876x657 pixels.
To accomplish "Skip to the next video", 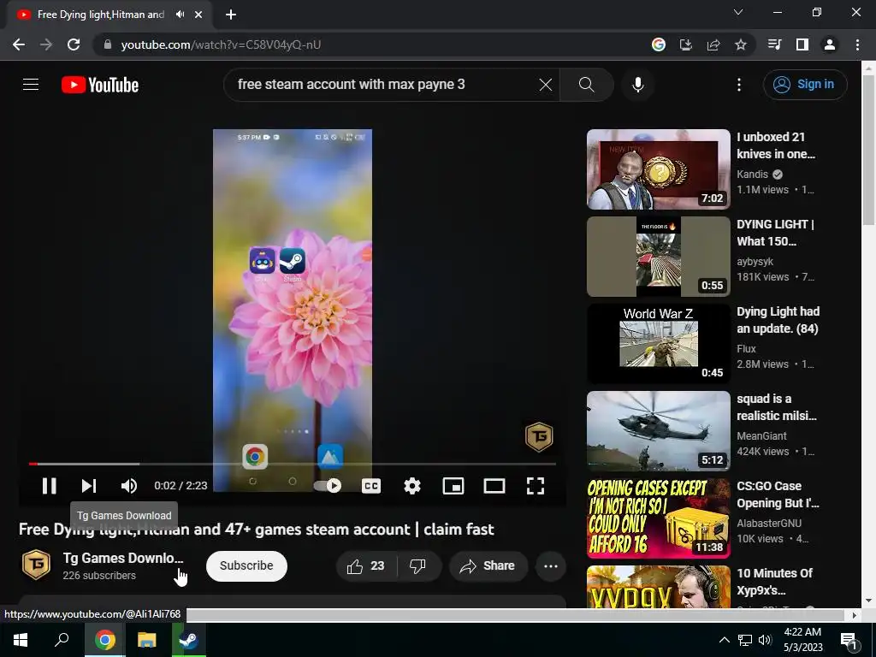I will coord(89,486).
